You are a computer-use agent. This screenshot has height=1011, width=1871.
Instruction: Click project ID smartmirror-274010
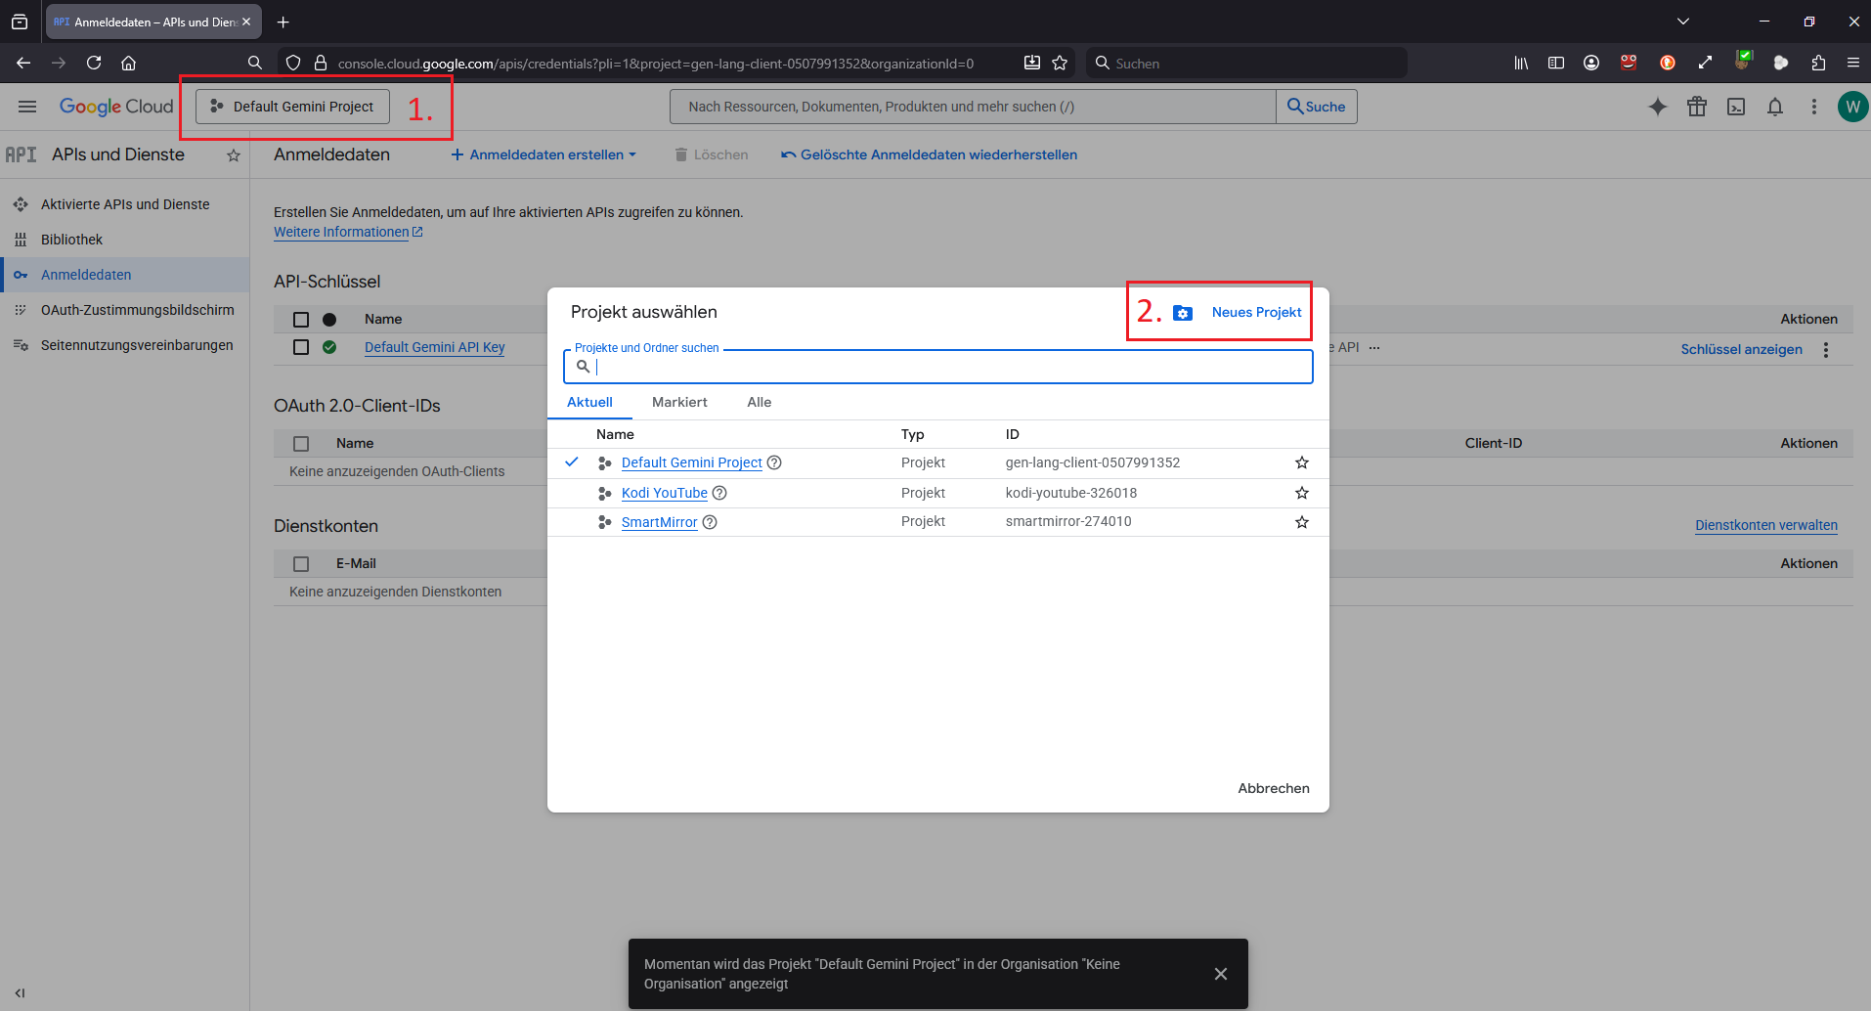click(x=1067, y=521)
